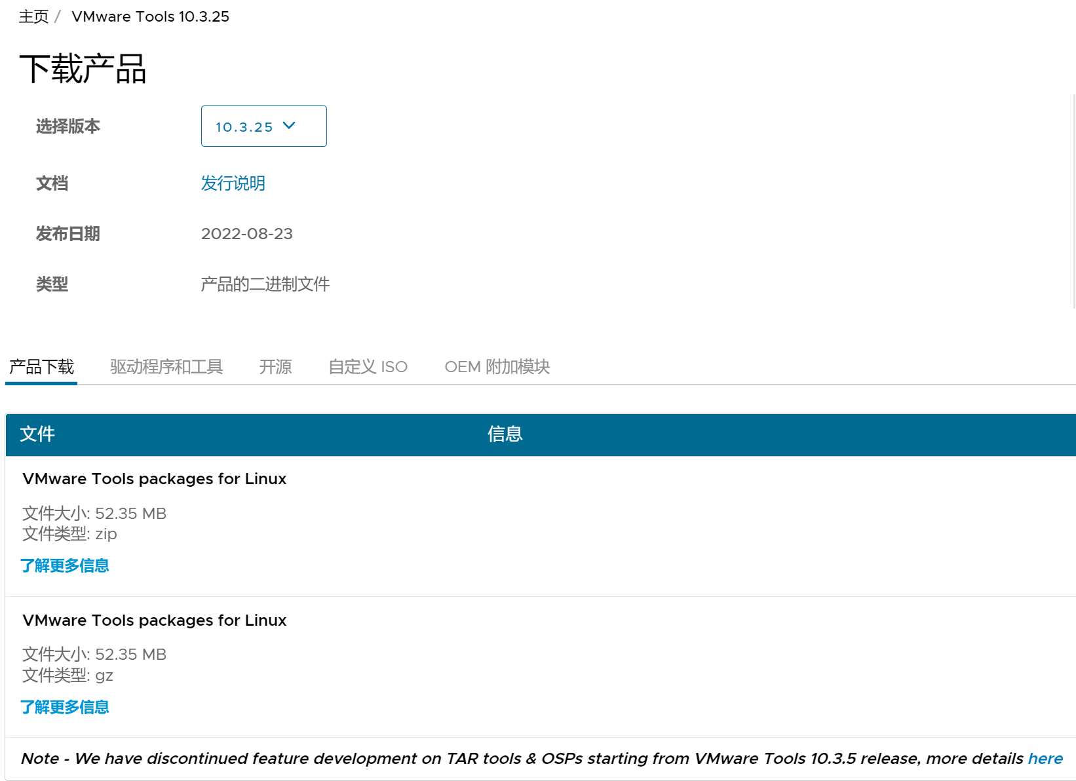The image size is (1076, 781).
Task: Click the 文件类型: gz text
Action: click(x=67, y=676)
